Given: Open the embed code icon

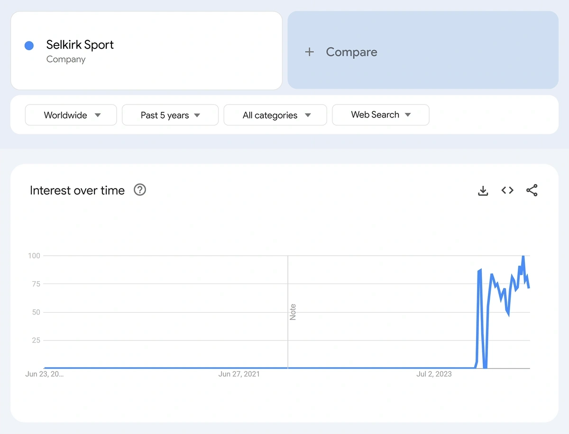Looking at the screenshot, I should (x=507, y=190).
